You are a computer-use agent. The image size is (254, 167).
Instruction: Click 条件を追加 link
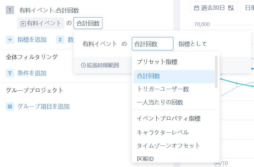click(32, 73)
